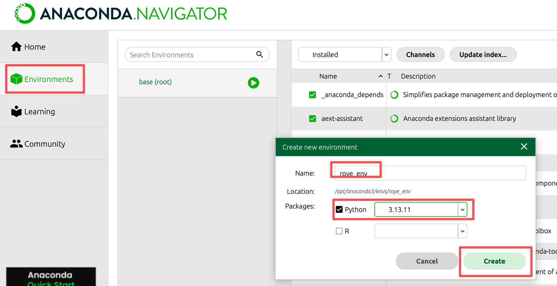Click the Name column header
Viewport: 557px width, 286px height.
pyautogui.click(x=328, y=76)
